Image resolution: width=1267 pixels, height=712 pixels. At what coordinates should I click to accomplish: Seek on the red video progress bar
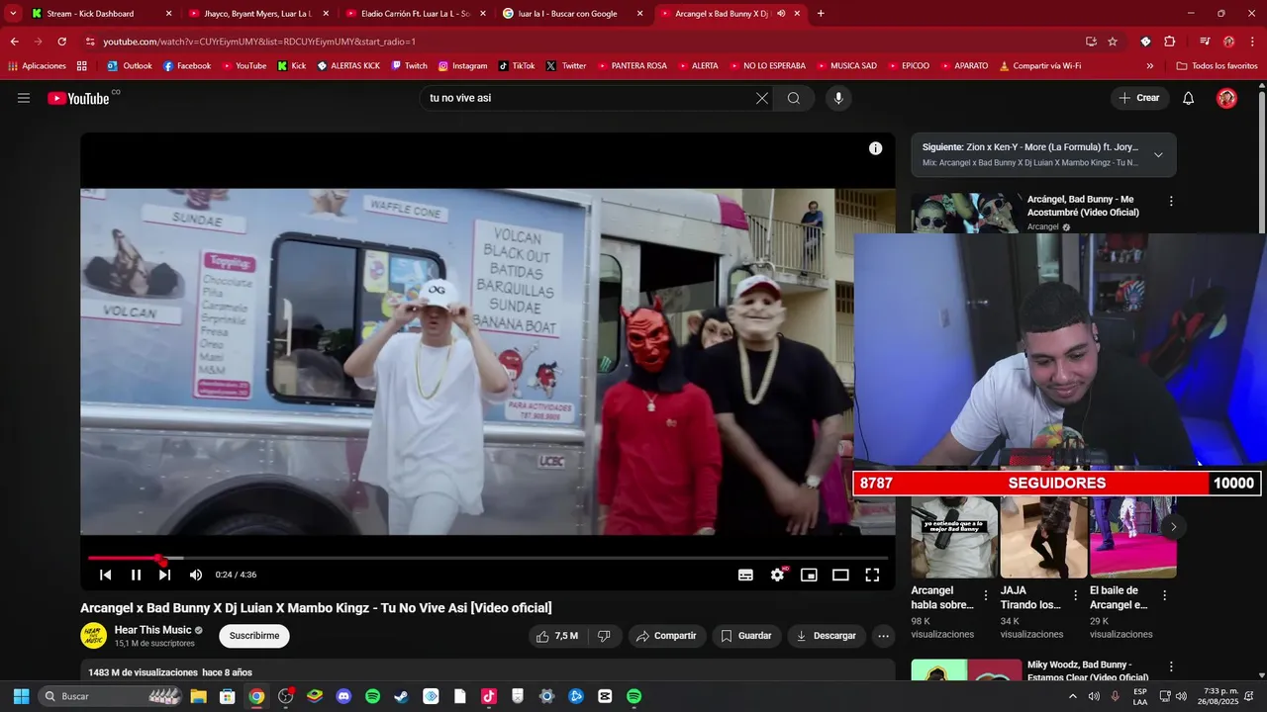(487, 559)
